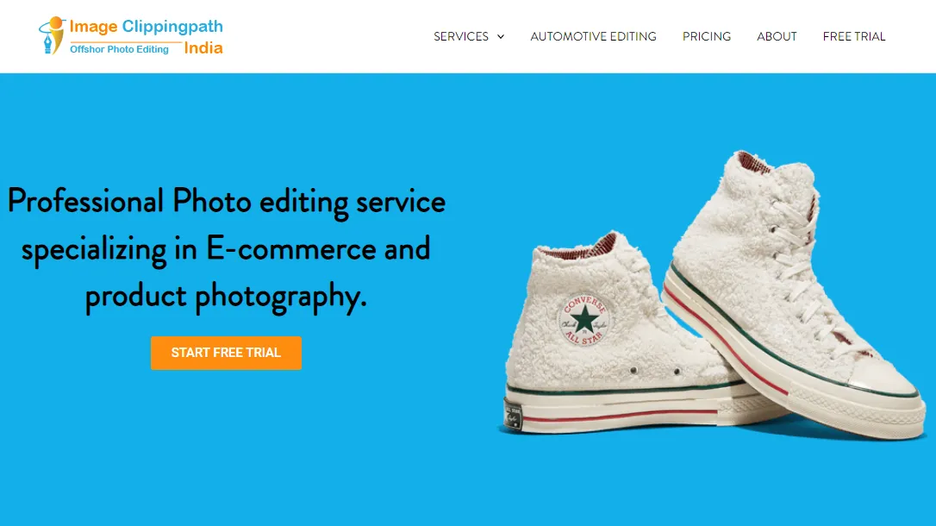Click the "Offshor Photo Editing" tagline
This screenshot has height=526, width=936.
pyautogui.click(x=120, y=49)
